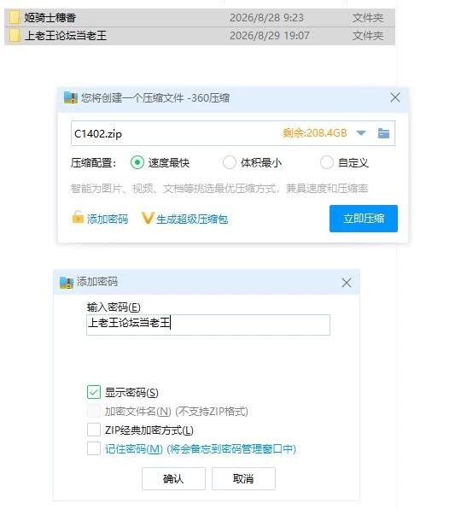Viewport: 461px width, 509px height.
Task: Close the 360压缩 create archive dialog
Action: click(395, 97)
